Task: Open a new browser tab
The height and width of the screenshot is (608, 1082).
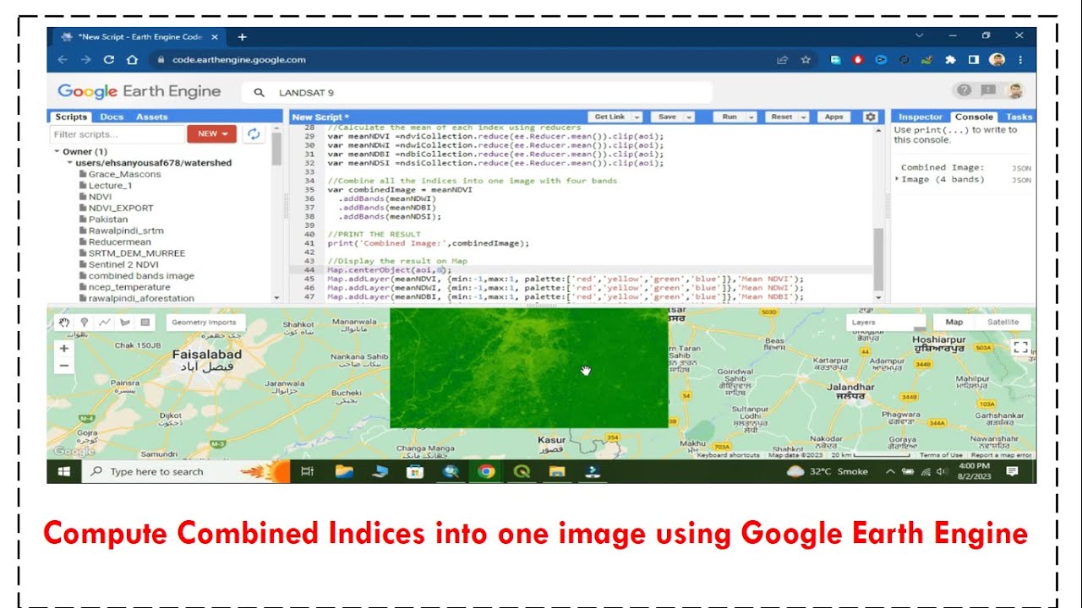Action: (242, 36)
